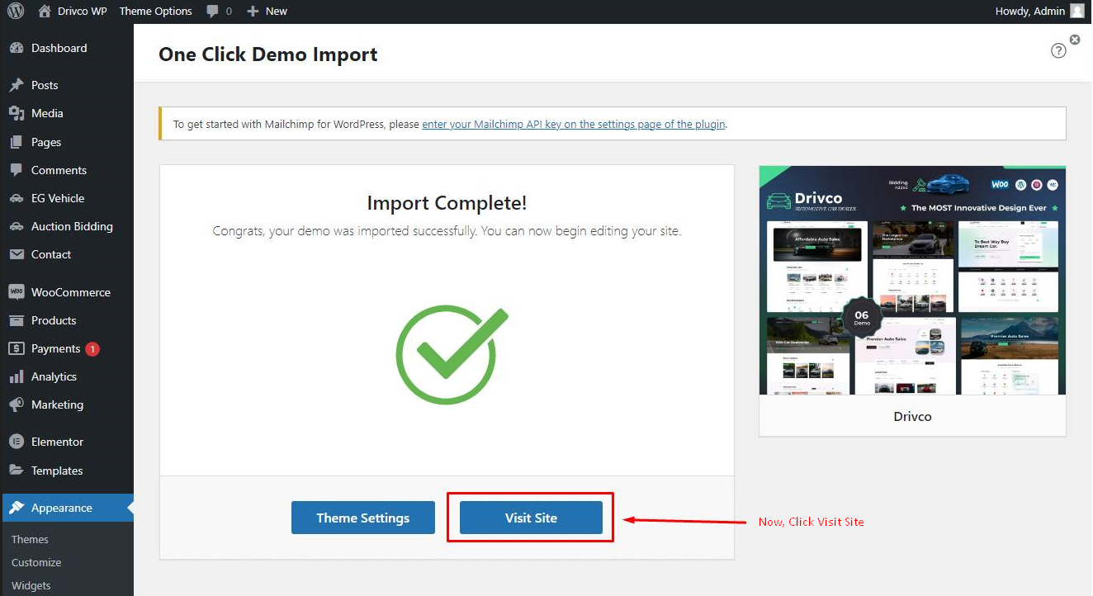Viewport: 1093px width, 596px height.
Task: Click Howdy, Admin account menu
Action: (1040, 12)
